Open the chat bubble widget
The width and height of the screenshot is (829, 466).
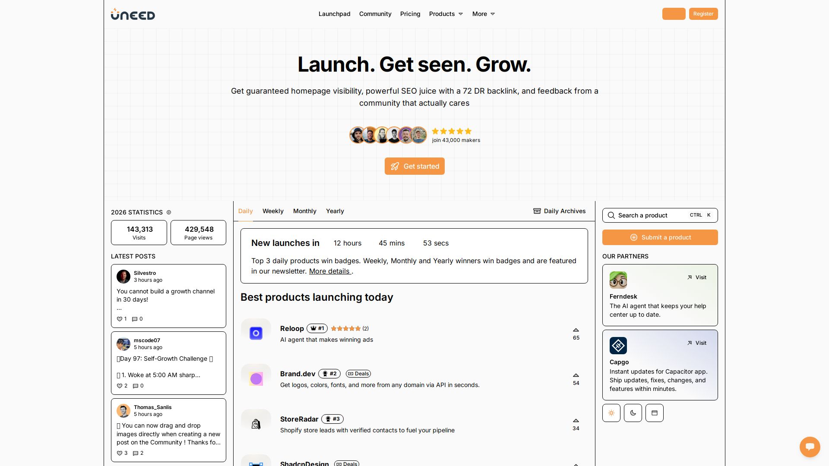810,447
